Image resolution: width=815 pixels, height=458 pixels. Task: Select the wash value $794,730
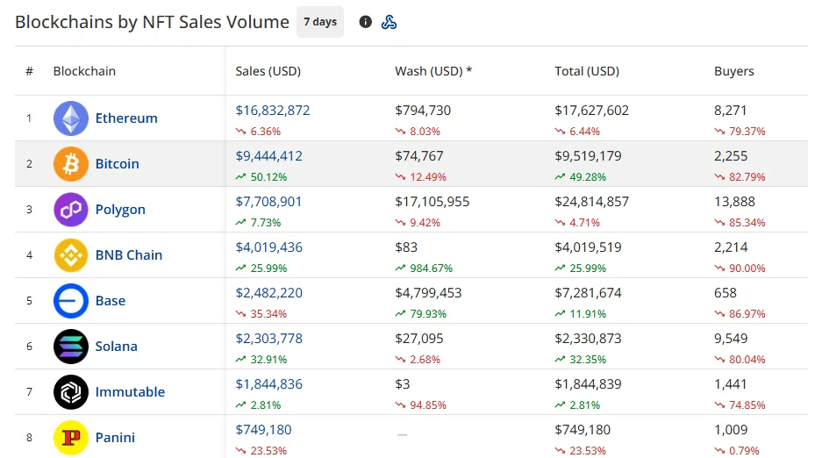(423, 111)
